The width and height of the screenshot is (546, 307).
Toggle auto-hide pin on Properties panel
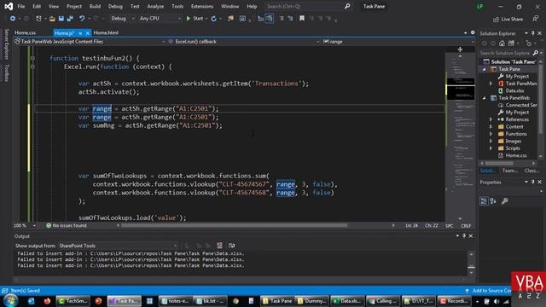[x=532, y=182]
